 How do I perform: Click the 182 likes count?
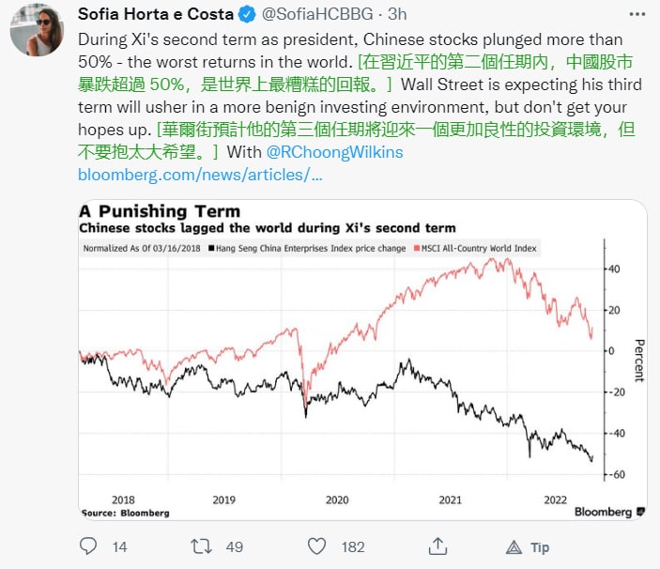(x=352, y=546)
